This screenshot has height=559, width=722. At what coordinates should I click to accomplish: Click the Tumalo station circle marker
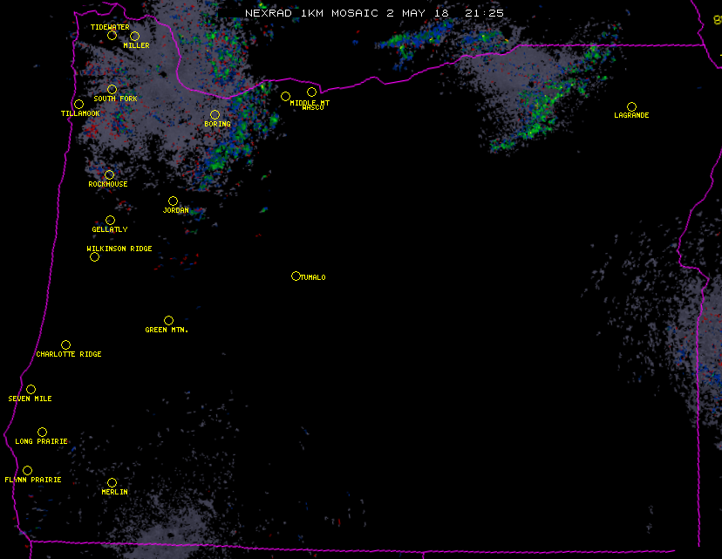point(296,276)
